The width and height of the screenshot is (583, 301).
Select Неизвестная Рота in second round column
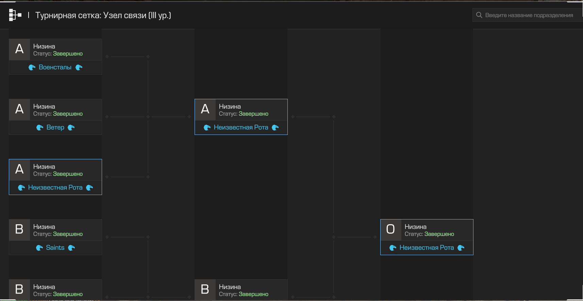[x=241, y=127]
